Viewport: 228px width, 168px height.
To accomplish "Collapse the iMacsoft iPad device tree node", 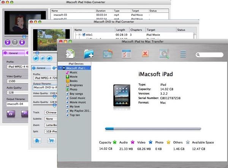I will [60, 68].
